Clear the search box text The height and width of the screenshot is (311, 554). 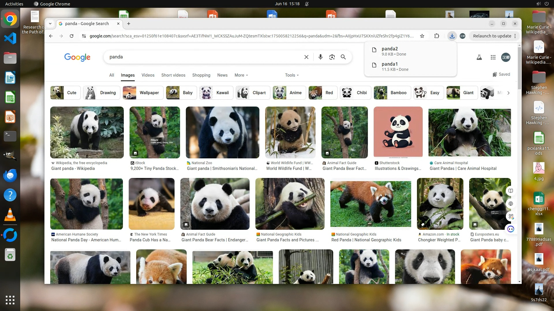point(306,57)
